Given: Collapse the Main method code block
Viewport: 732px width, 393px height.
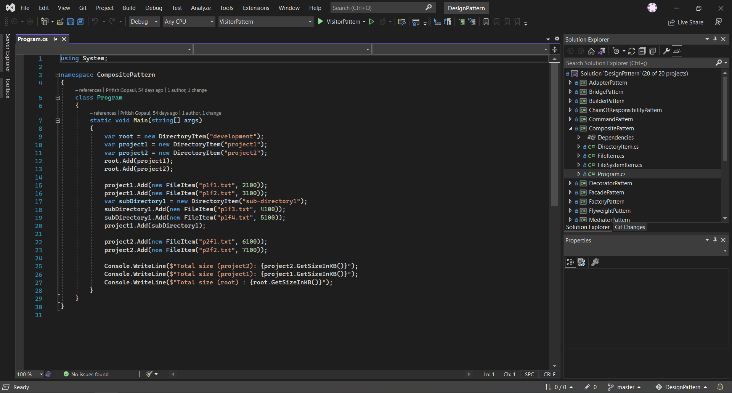Looking at the screenshot, I should [58, 120].
